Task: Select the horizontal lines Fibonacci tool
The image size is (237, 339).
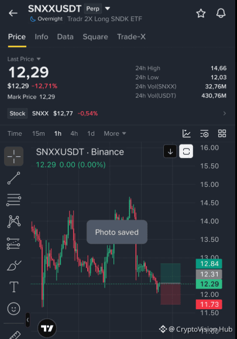Action: pyautogui.click(x=14, y=200)
